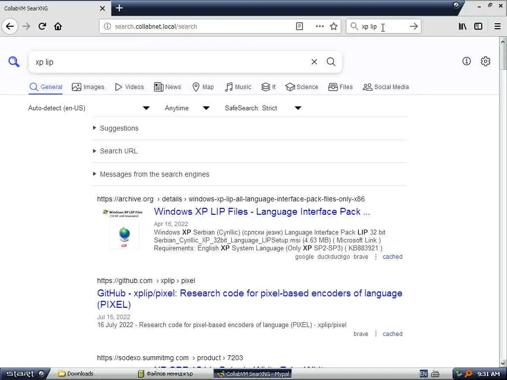Click the Jul 16, 2022 date text
The width and height of the screenshot is (507, 380).
pyautogui.click(x=113, y=317)
